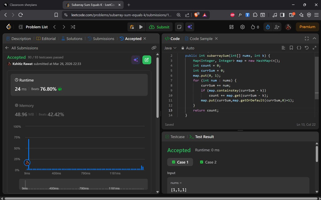The height and width of the screenshot is (200, 321).
Task: Click the streak flame counter
Action: point(255,27)
